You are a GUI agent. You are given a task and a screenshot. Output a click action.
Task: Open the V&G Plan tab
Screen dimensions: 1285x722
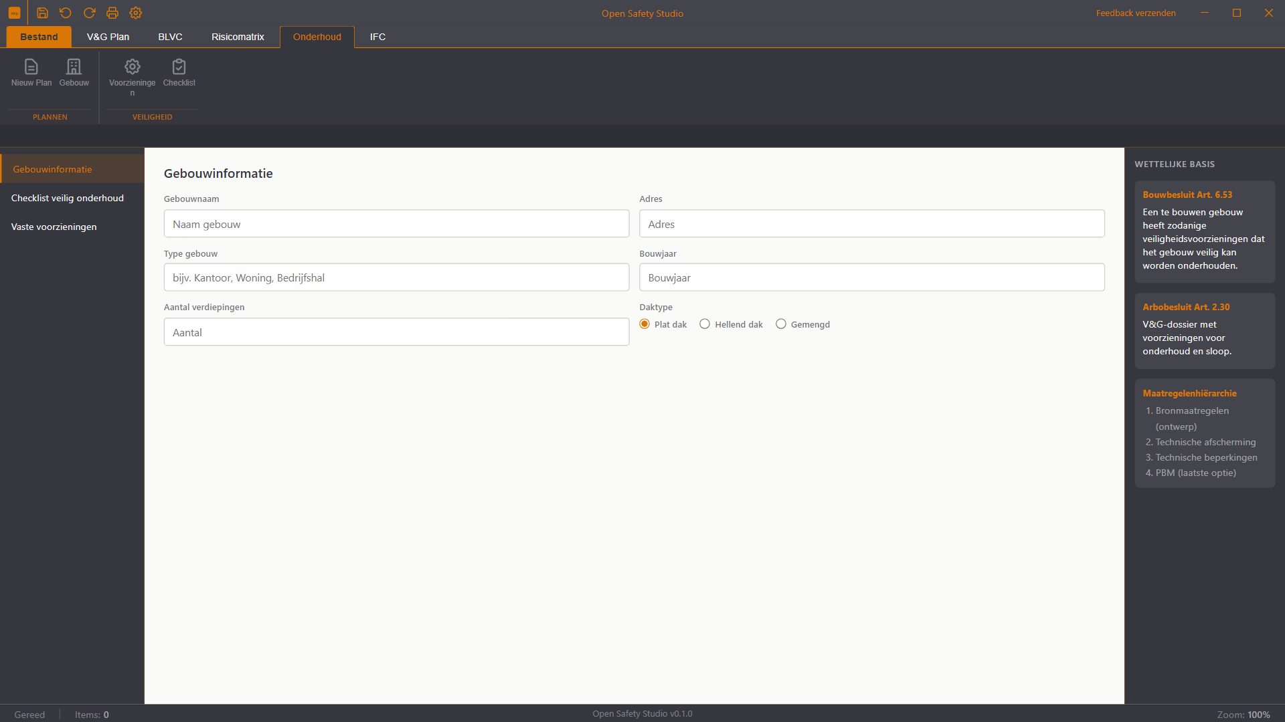108,37
